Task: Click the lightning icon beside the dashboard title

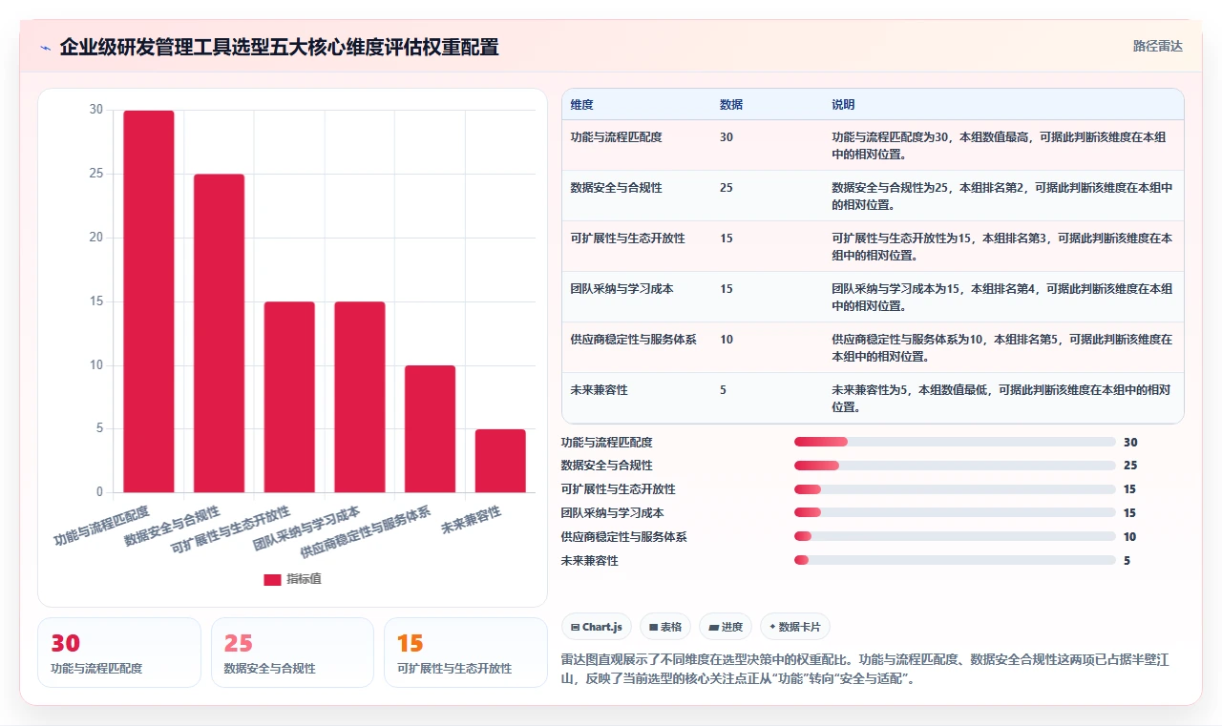Action: 46,48
